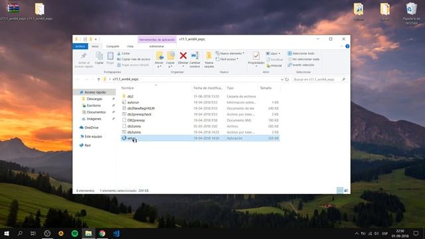
Task: Switch to the Vista tab
Action: coord(130,46)
